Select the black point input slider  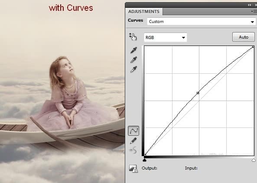(x=144, y=160)
